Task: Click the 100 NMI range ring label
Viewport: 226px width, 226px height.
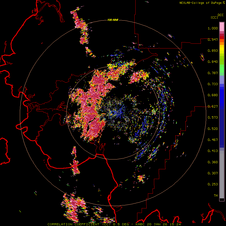Action: tap(113, 20)
